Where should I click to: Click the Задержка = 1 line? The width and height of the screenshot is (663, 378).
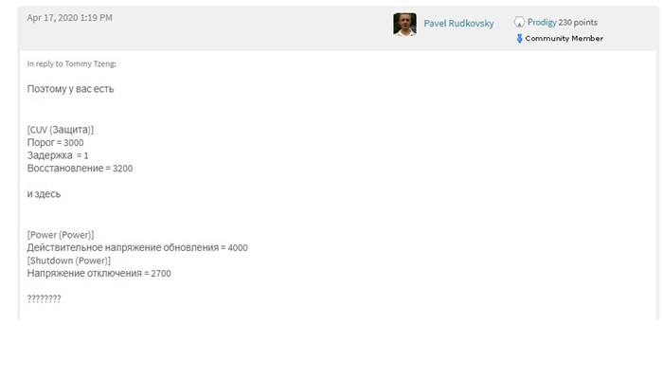coord(58,155)
